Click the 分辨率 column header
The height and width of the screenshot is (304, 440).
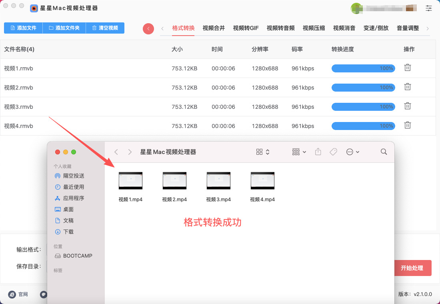(260, 50)
